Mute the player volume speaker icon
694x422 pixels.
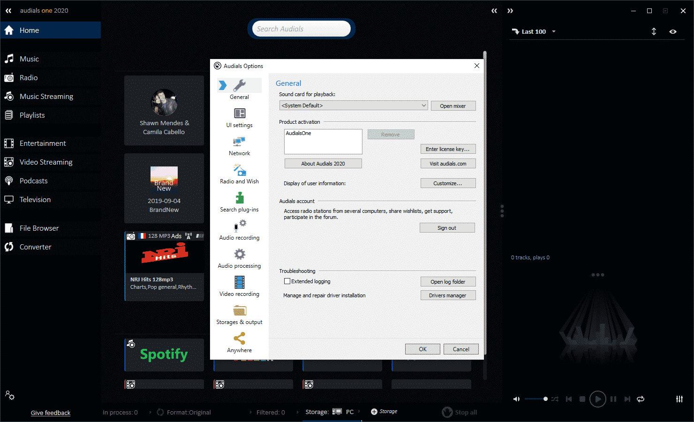click(x=516, y=399)
